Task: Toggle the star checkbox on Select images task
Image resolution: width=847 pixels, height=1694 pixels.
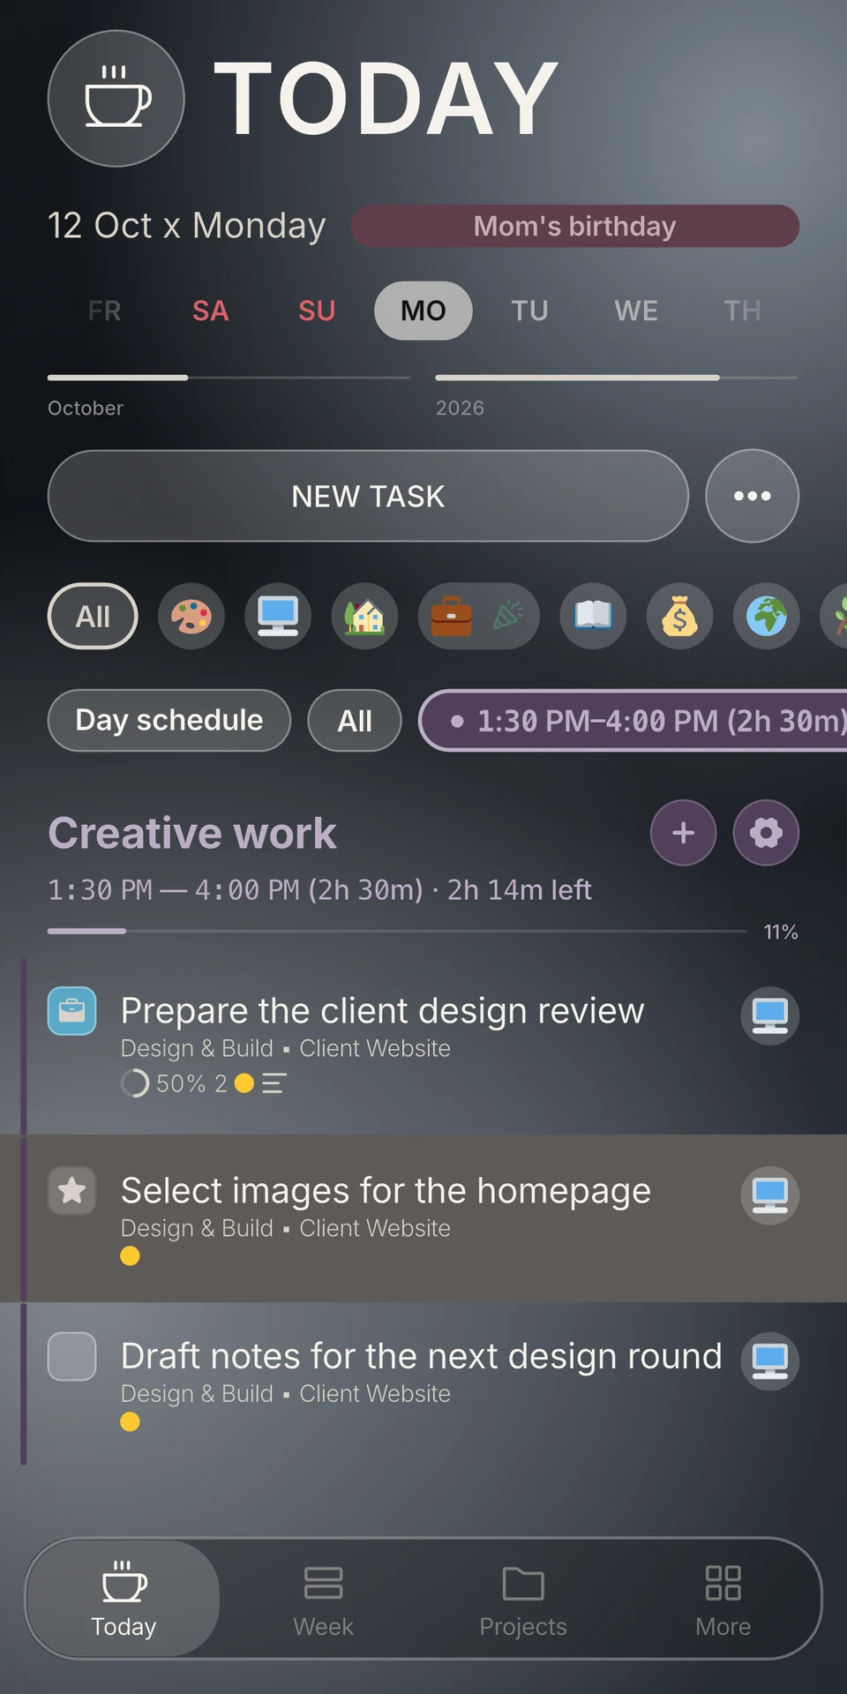Action: pyautogui.click(x=72, y=1191)
